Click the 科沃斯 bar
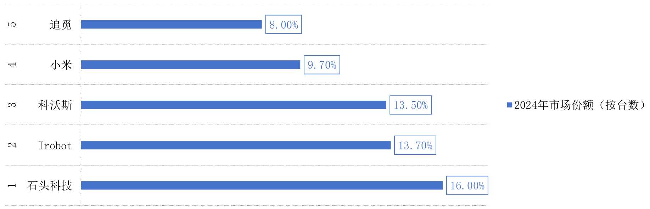Image resolution: width=650 pixels, height=209 pixels. 233,105
